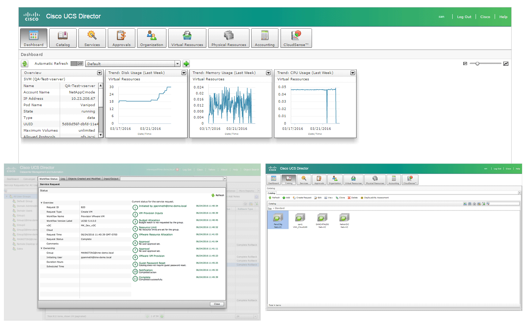Switch to the Input/Output tab
Viewport: 530px width, 328px height.
(111, 179)
